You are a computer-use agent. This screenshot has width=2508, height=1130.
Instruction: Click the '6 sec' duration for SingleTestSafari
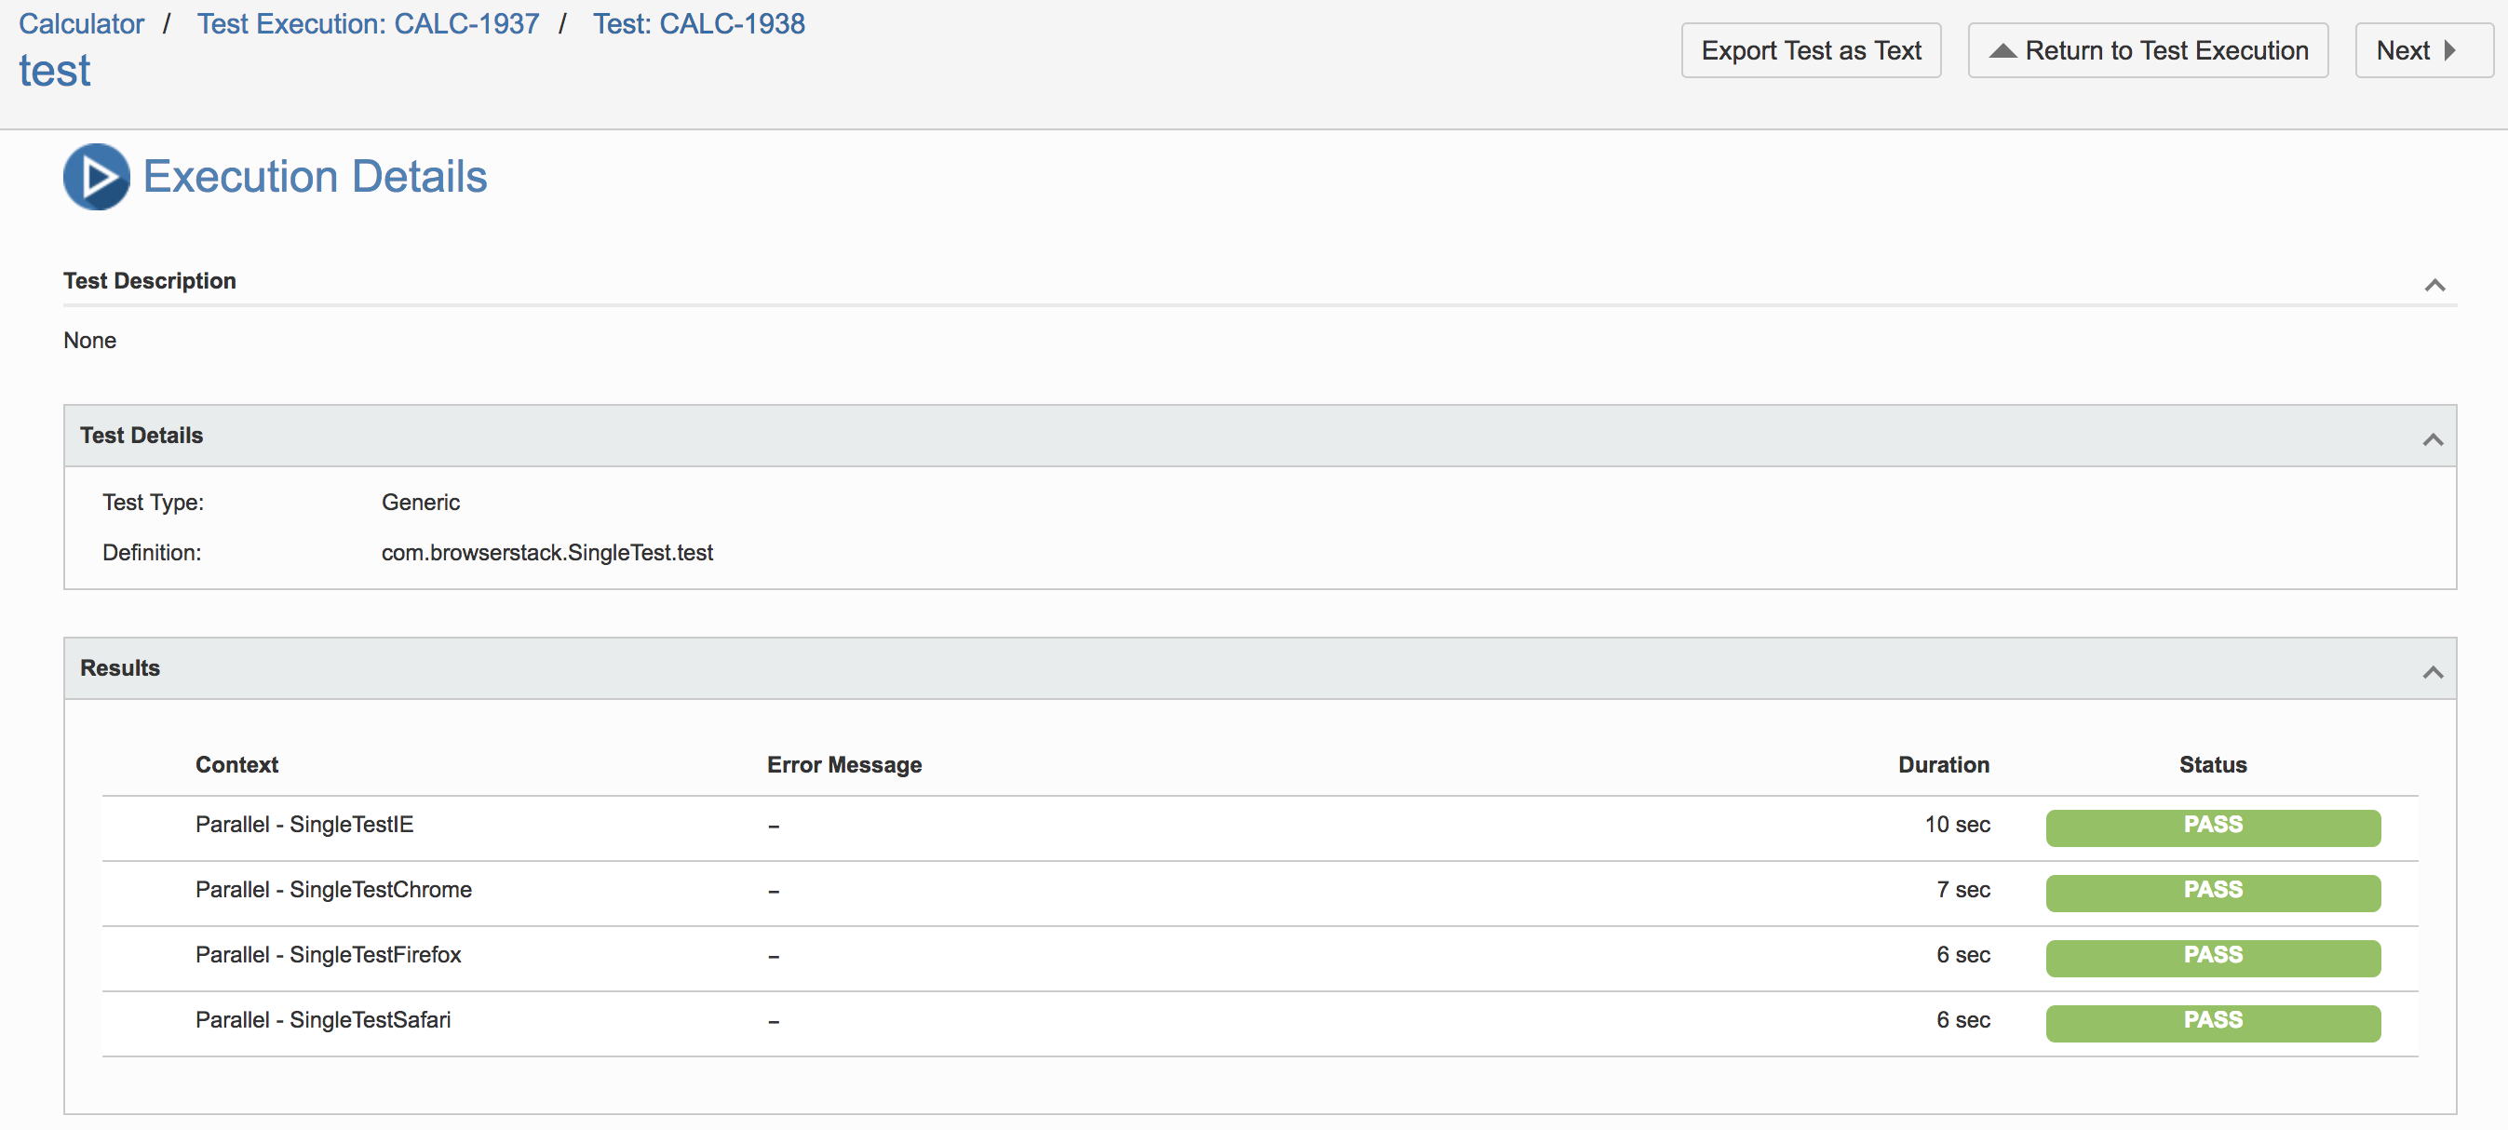coord(1962,1021)
